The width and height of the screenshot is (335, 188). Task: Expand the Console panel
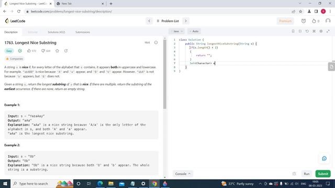pos(183,174)
